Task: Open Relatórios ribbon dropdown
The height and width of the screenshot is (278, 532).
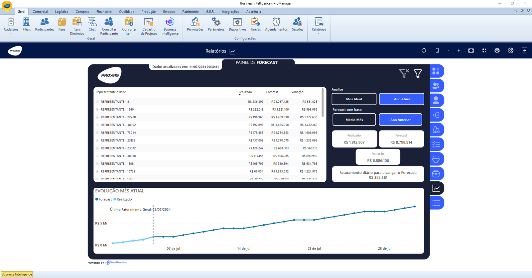Action: (319, 26)
